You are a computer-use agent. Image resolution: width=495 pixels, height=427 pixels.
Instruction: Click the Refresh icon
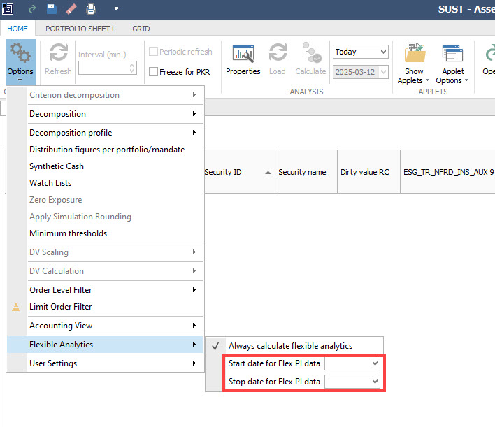[59, 52]
